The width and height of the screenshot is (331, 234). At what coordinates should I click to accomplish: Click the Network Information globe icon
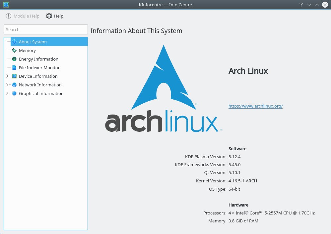pos(14,85)
